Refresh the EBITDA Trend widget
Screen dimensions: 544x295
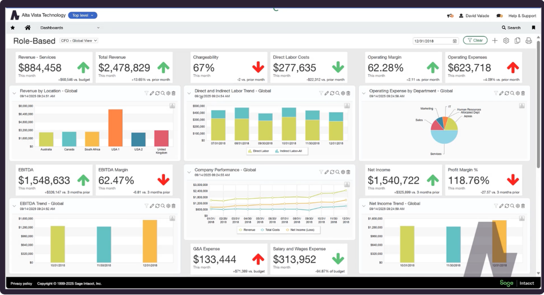click(x=157, y=206)
